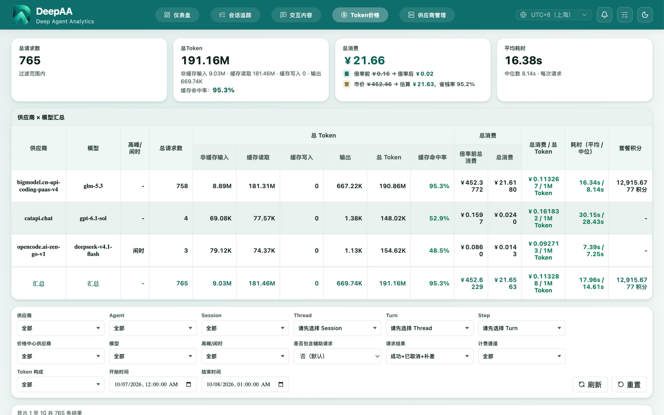Open calendar picker in 结束时间 field
This screenshot has height=415, width=664.
pyautogui.click(x=281, y=384)
